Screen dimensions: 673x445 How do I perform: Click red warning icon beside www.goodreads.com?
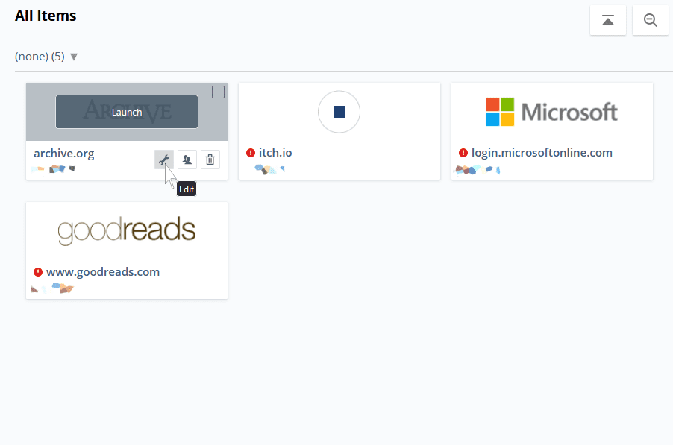click(x=38, y=272)
